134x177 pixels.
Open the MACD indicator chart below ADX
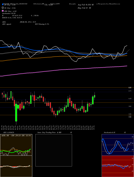click(x=16, y=166)
